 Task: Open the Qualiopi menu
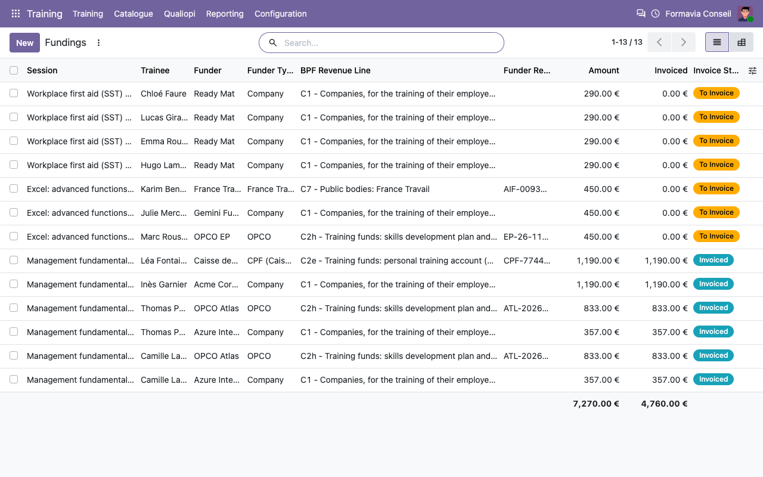[179, 14]
